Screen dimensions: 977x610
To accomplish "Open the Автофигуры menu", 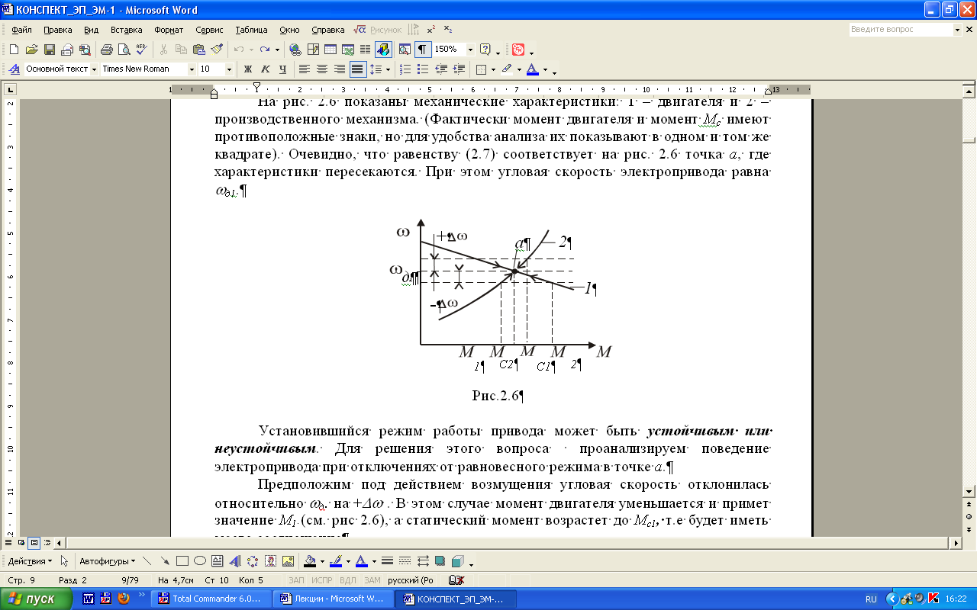I will pyautogui.click(x=108, y=561).
